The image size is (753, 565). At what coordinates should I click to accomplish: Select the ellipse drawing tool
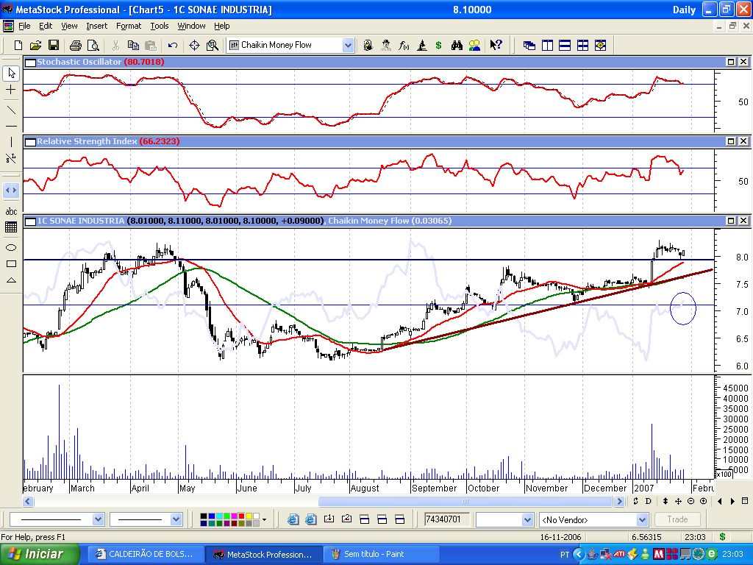(x=11, y=246)
